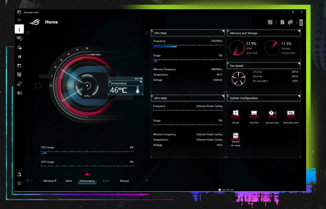
Task: Open the Settings gear in sidebar
Action: pyautogui.click(x=19, y=183)
